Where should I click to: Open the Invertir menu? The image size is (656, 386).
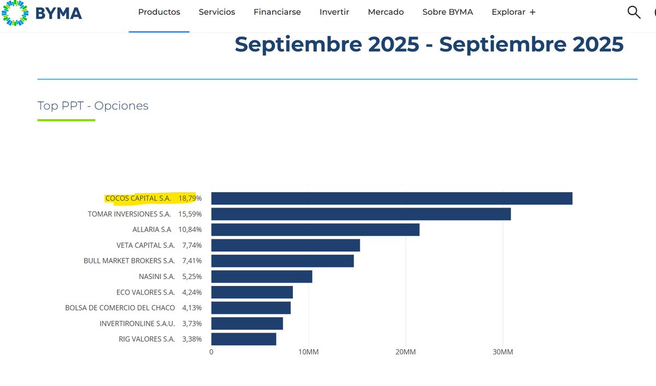[335, 12]
